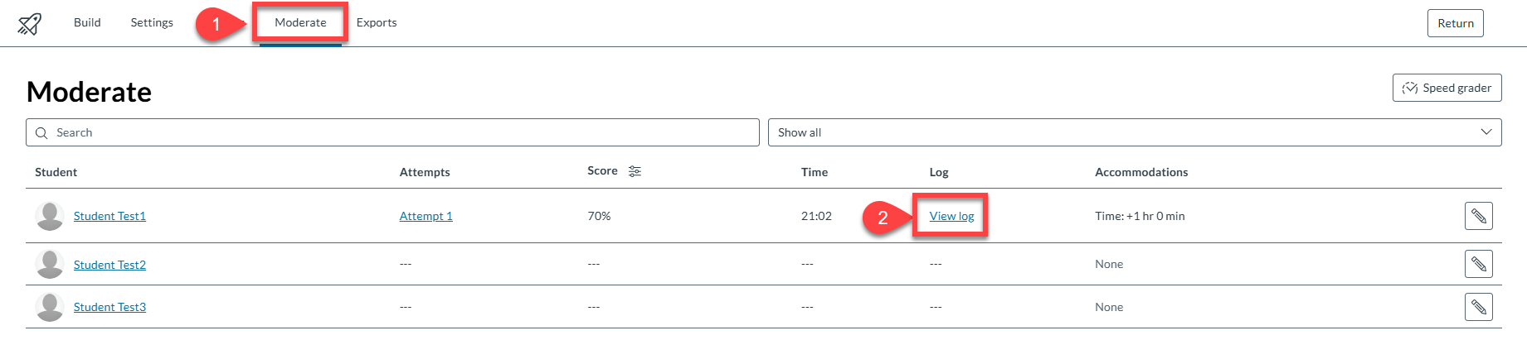Switch to the Build tab

(x=87, y=22)
